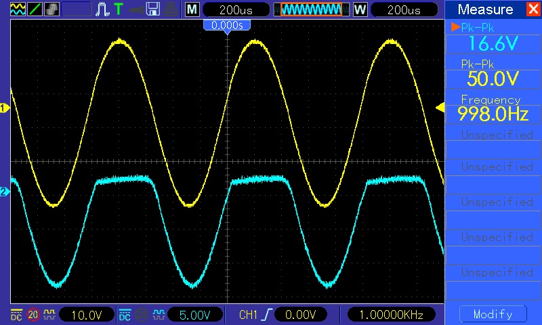Toggle CH2 DC coupling indicator

click(125, 315)
